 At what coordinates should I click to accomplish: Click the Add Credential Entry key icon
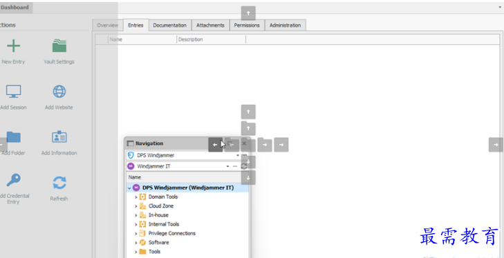[13, 180]
